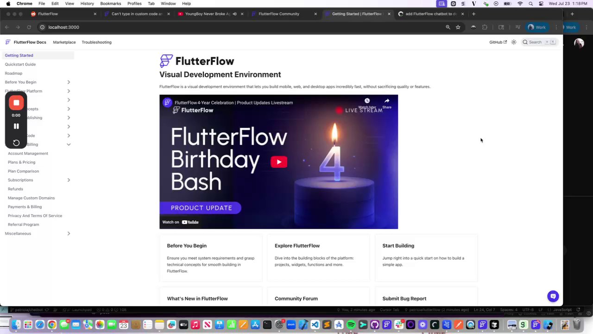Switch to FlutterFlow Community tab

pyautogui.click(x=278, y=14)
